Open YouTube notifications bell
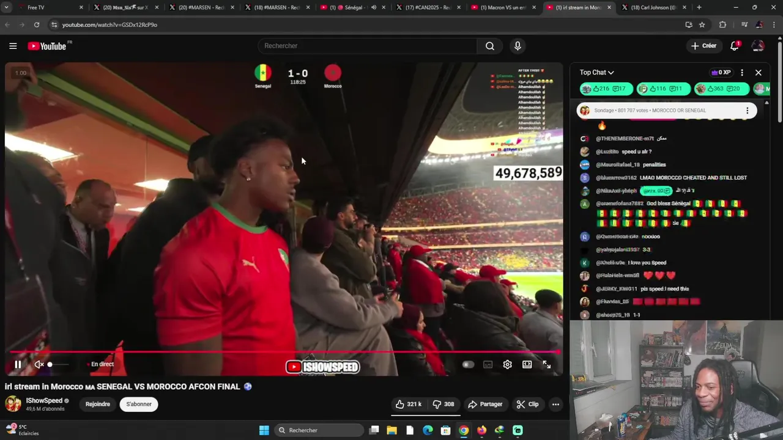783x440 pixels. click(735, 46)
